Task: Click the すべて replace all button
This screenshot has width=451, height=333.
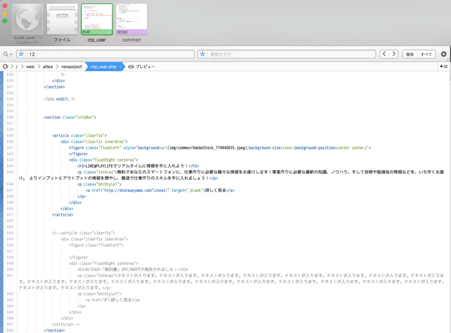Action: [x=426, y=54]
